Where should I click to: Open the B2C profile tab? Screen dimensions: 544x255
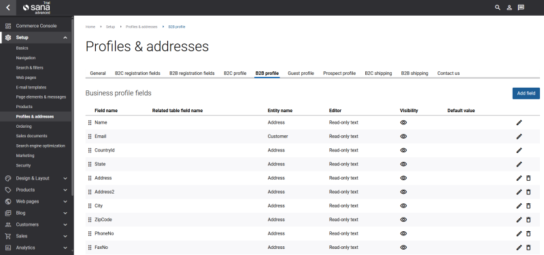[235, 73]
